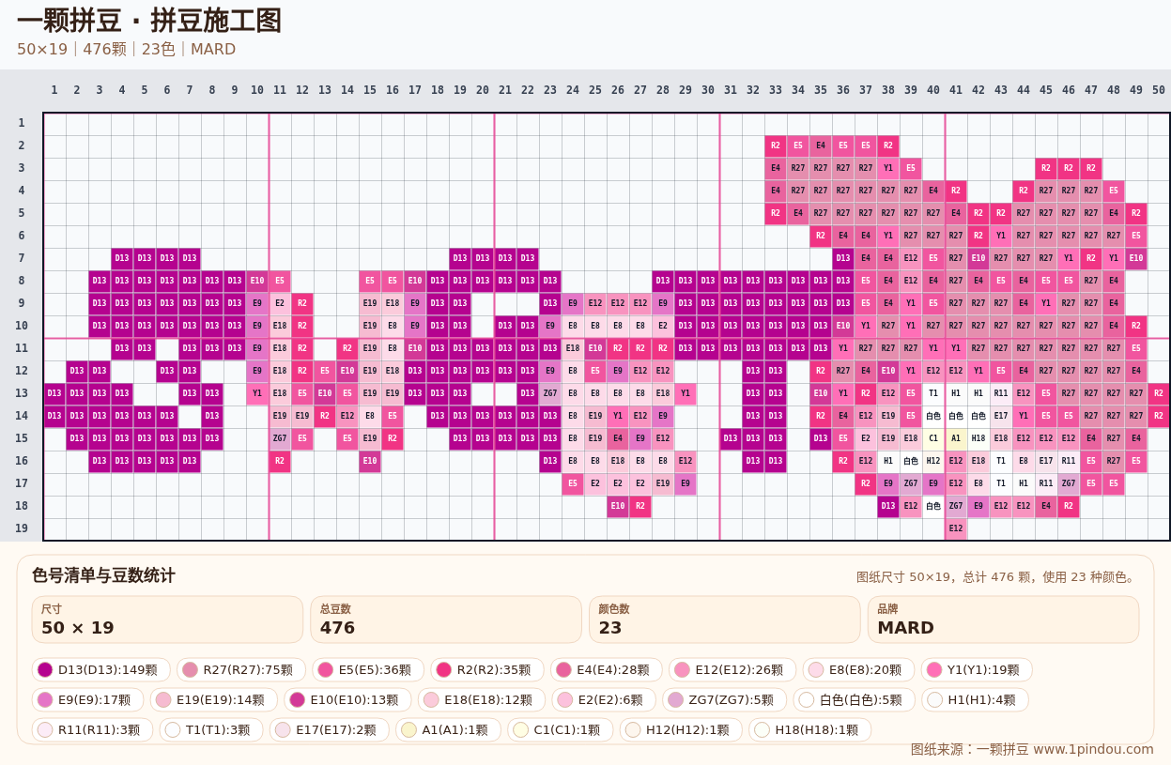Click the 色号清单与豆数统计 heading

point(103,575)
